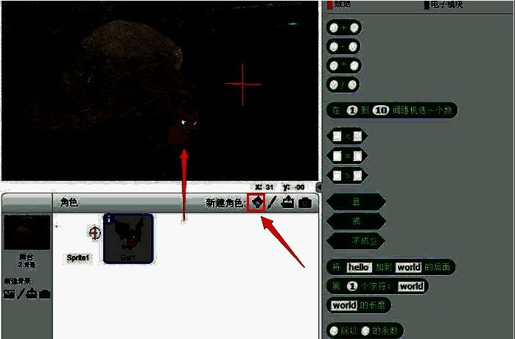Select the stage thumbnail
Screen dimensions: 515x339
point(27,233)
